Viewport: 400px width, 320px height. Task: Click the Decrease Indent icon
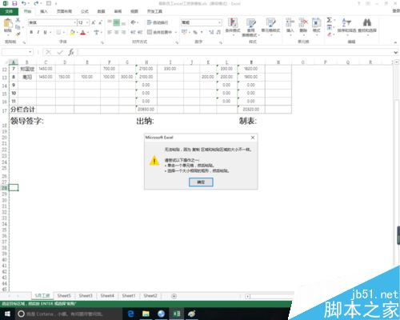[x=133, y=32]
